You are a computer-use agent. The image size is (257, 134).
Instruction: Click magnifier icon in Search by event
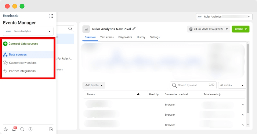click(174, 85)
